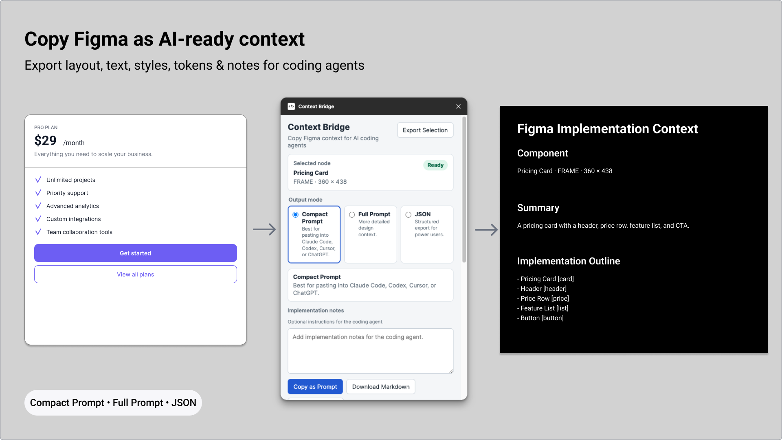Click the 'Implementation notes' section label
782x440 pixels.
316,310
